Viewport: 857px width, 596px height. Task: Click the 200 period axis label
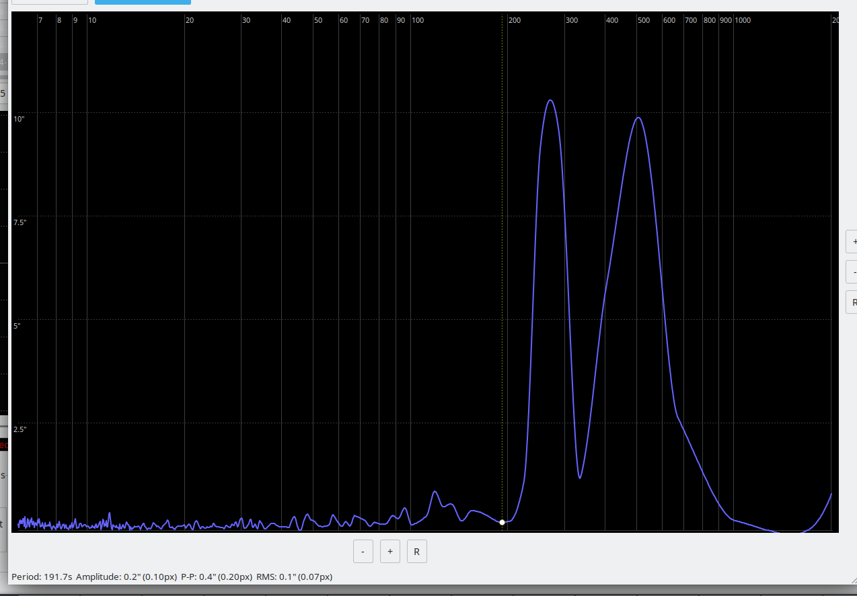click(515, 21)
